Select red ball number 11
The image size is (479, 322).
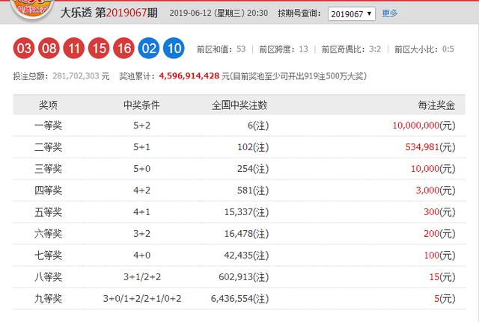(74, 48)
